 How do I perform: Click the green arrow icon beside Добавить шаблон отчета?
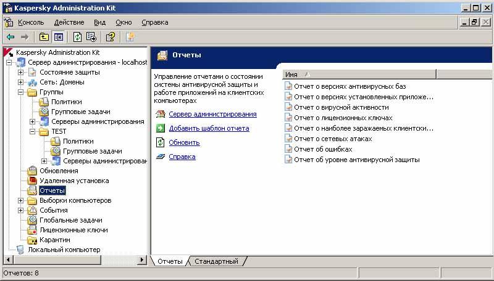pyautogui.click(x=161, y=128)
